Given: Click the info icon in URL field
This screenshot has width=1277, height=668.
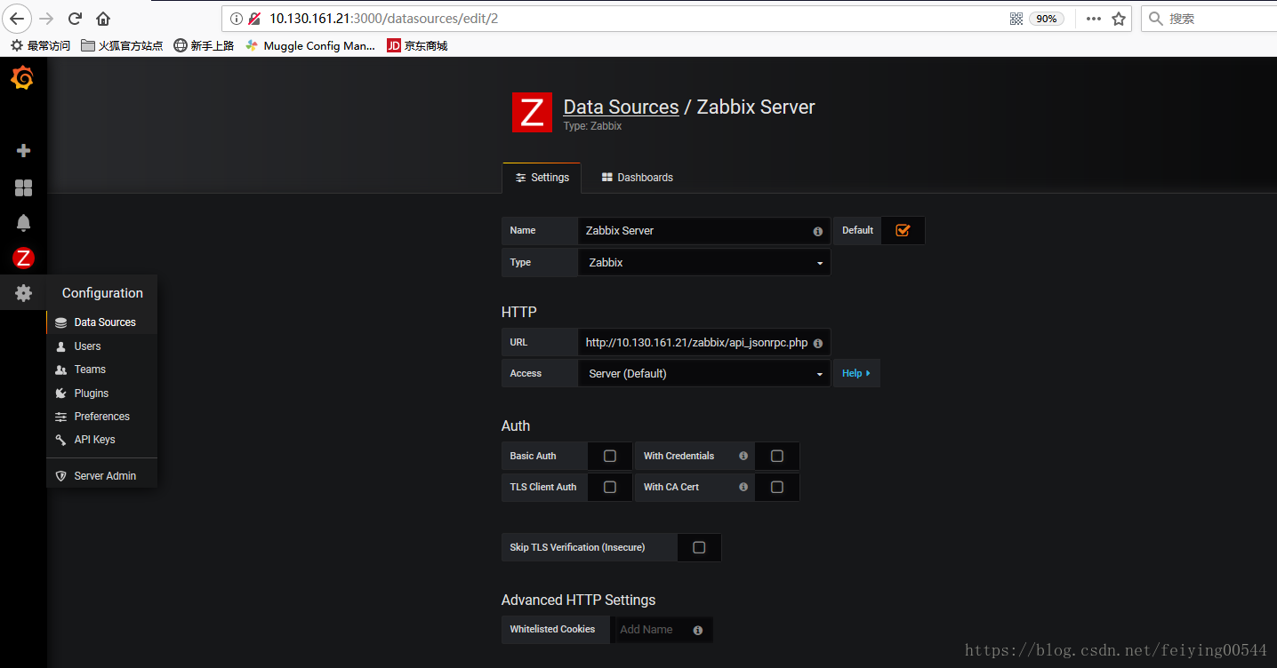Looking at the screenshot, I should tap(817, 343).
